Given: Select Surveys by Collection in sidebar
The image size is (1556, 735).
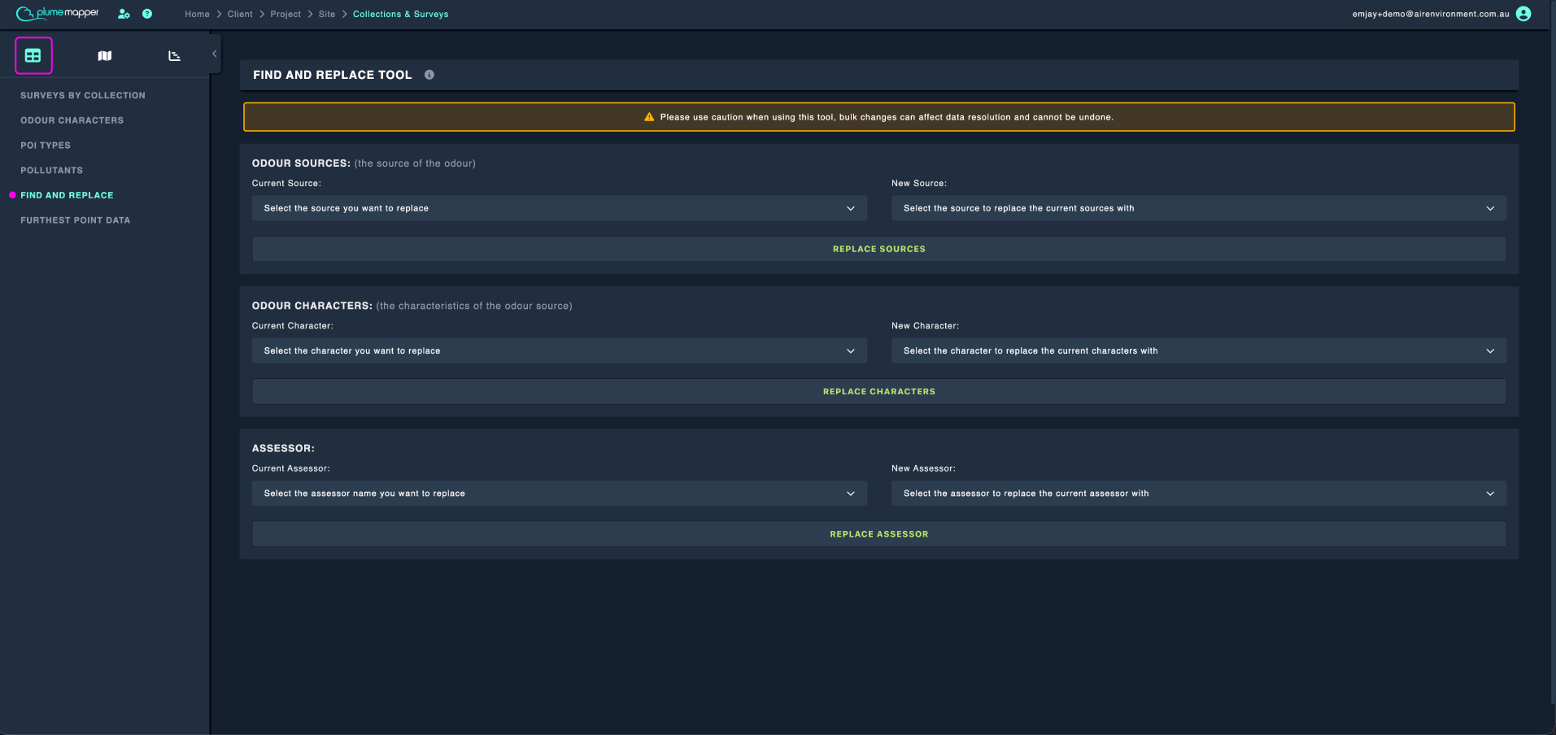Looking at the screenshot, I should 83,95.
